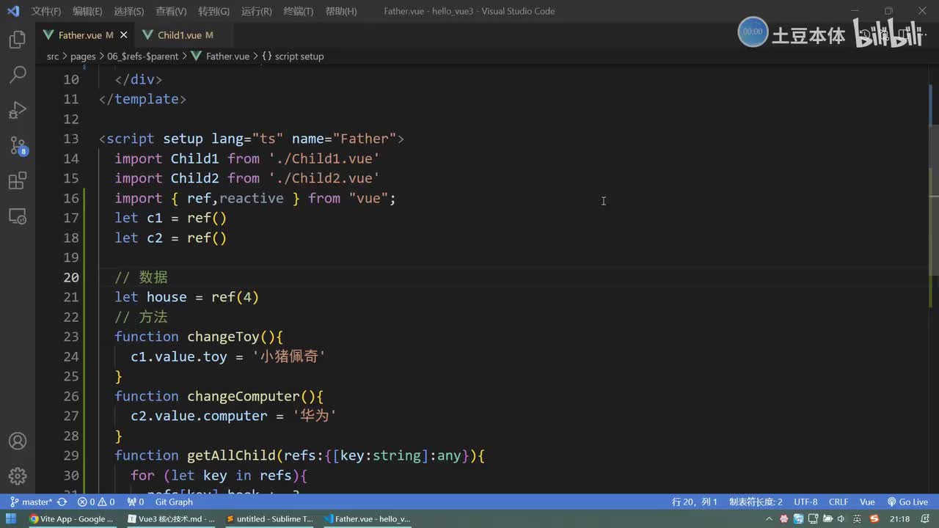
Task: Change language mode Vue in status bar
Action: coord(867,502)
